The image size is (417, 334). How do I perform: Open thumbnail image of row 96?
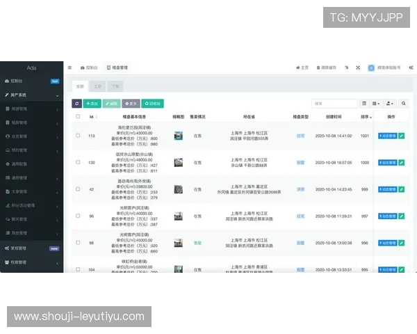(179, 216)
